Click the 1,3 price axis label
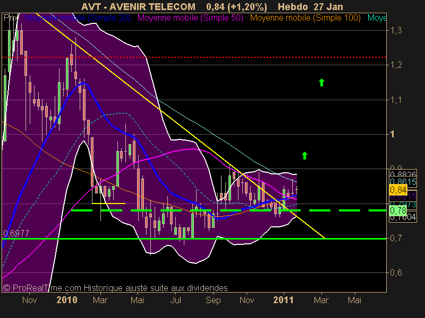 (396, 30)
